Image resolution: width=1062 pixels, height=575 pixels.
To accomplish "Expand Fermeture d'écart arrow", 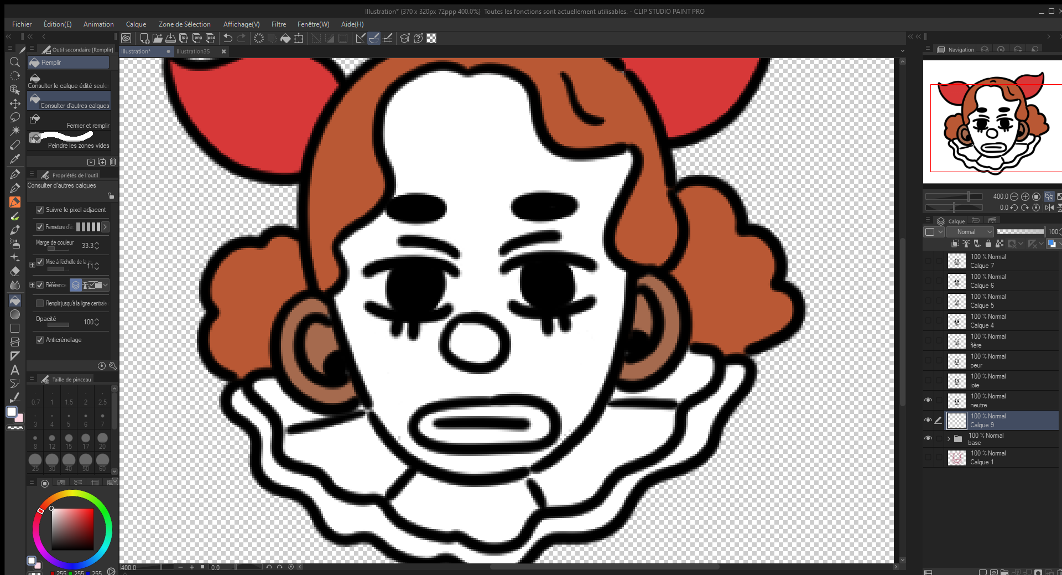I will point(105,227).
